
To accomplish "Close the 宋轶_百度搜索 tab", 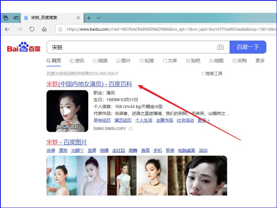I will 78,18.
